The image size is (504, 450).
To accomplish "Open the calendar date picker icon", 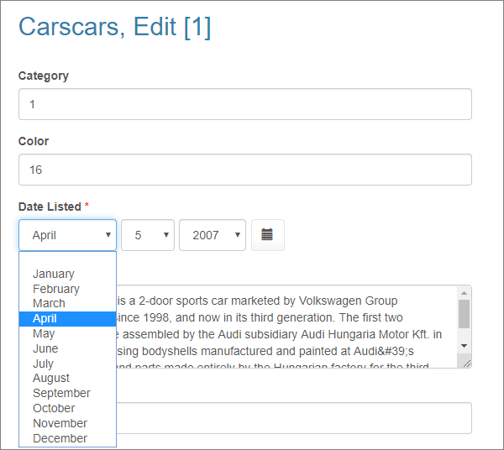I will [x=267, y=235].
